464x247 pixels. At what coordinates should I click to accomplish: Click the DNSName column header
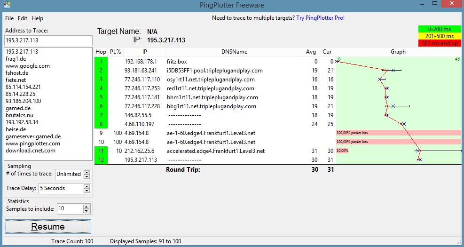pos(234,52)
